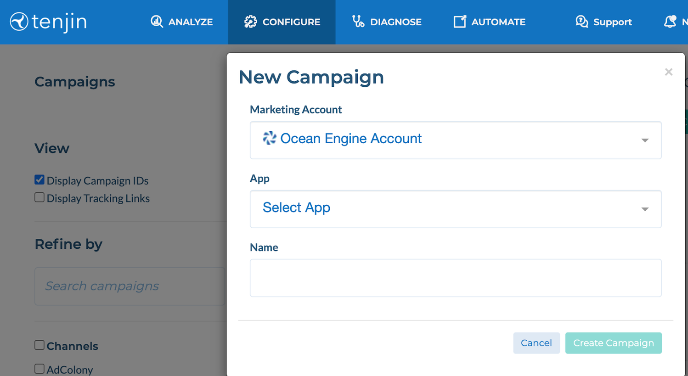Close the New Campaign dialog
688x376 pixels.
(x=669, y=72)
